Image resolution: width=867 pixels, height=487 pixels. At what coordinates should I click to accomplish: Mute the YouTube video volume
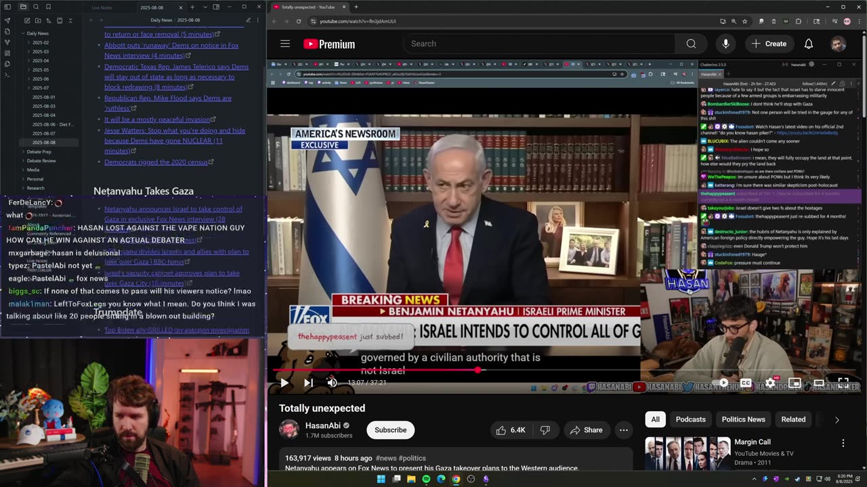coord(332,383)
